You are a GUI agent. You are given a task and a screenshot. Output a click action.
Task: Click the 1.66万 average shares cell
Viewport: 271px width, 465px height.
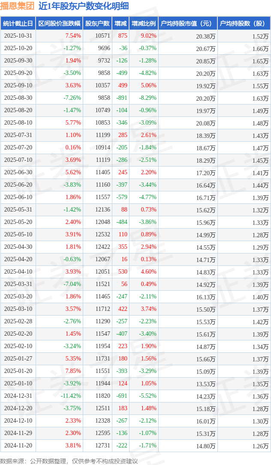261,48
